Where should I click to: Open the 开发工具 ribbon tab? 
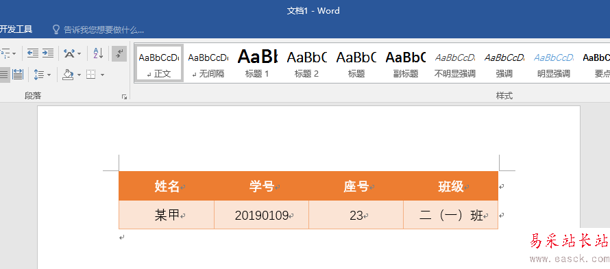coord(16,29)
